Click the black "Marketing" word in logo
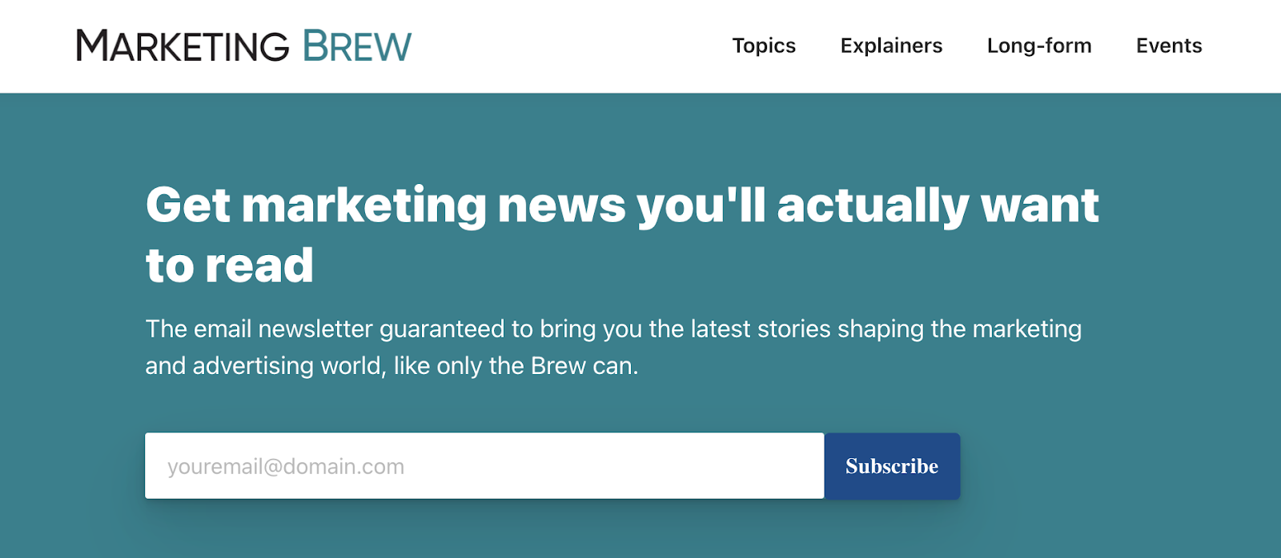1281x558 pixels. (x=183, y=46)
